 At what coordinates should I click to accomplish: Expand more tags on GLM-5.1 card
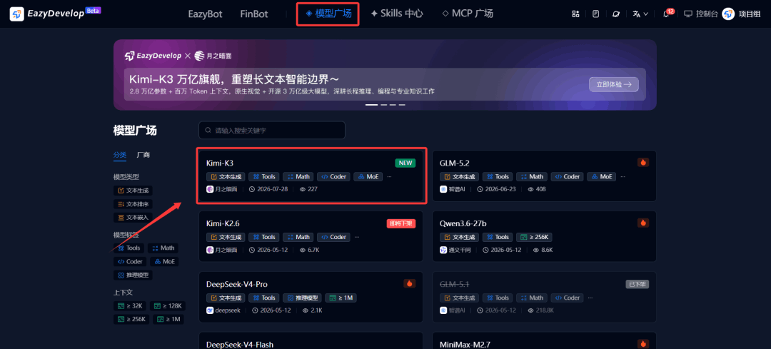[x=590, y=298]
